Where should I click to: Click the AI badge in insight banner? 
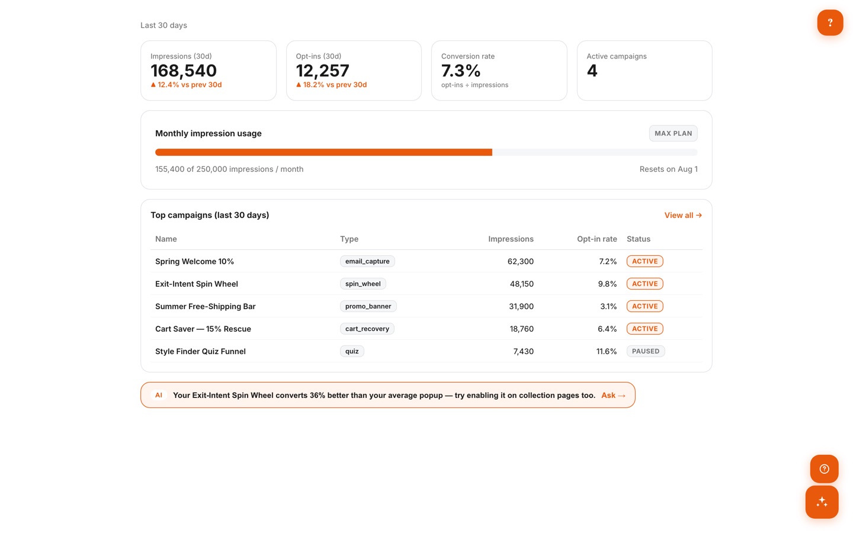click(159, 395)
